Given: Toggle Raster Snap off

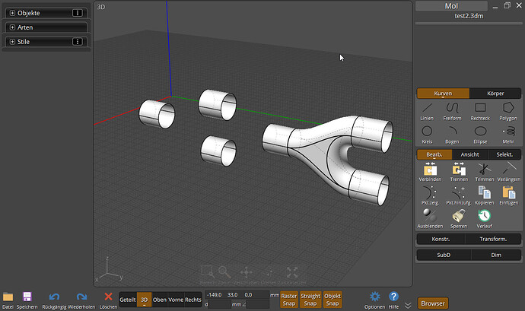Looking at the screenshot, I should pos(289,299).
